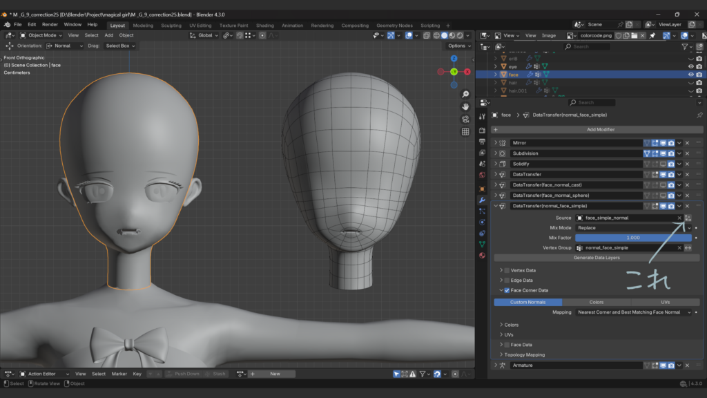Viewport: 707px width, 398px height.
Task: Clear the Source object field X
Action: [x=679, y=218]
